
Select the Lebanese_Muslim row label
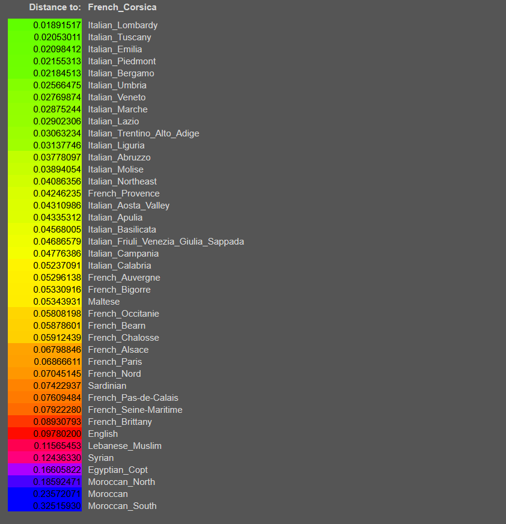click(x=124, y=446)
